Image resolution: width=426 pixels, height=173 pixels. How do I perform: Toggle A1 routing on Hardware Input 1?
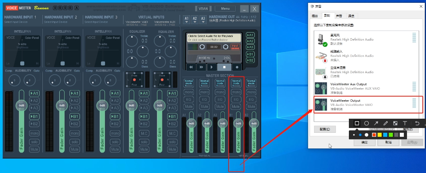(34, 93)
